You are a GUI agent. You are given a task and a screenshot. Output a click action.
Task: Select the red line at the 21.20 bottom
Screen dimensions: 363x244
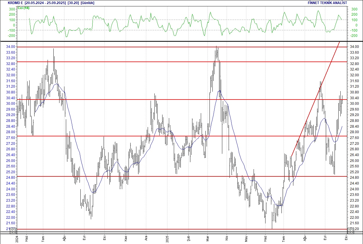182,229
